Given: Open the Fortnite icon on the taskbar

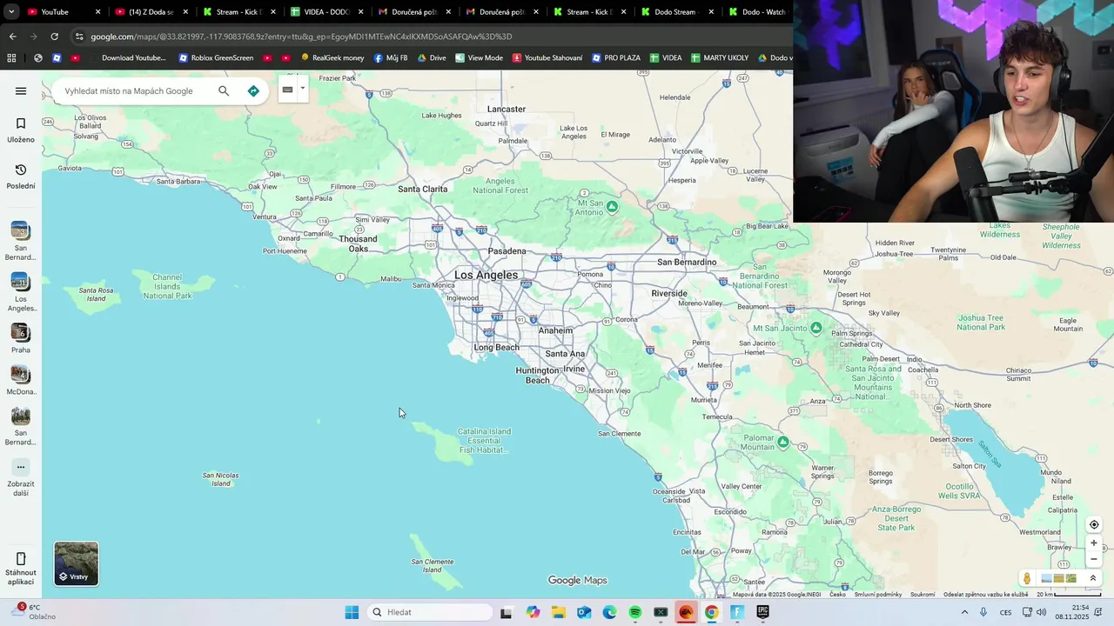Looking at the screenshot, I should tap(737, 612).
